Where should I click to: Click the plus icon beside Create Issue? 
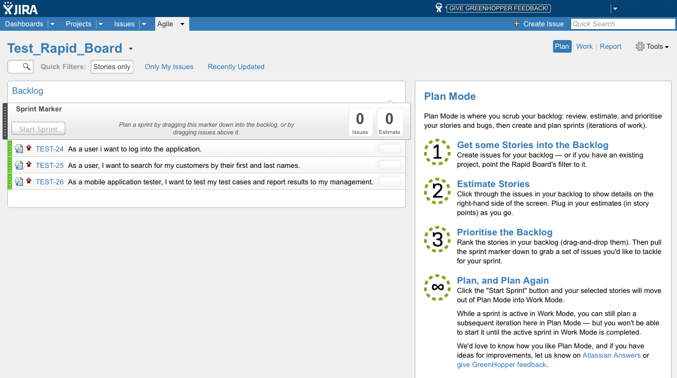[x=517, y=24]
